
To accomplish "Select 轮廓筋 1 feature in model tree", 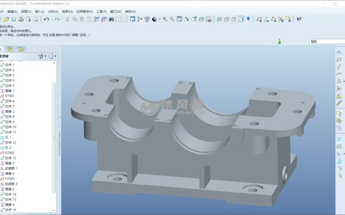I will [11, 168].
